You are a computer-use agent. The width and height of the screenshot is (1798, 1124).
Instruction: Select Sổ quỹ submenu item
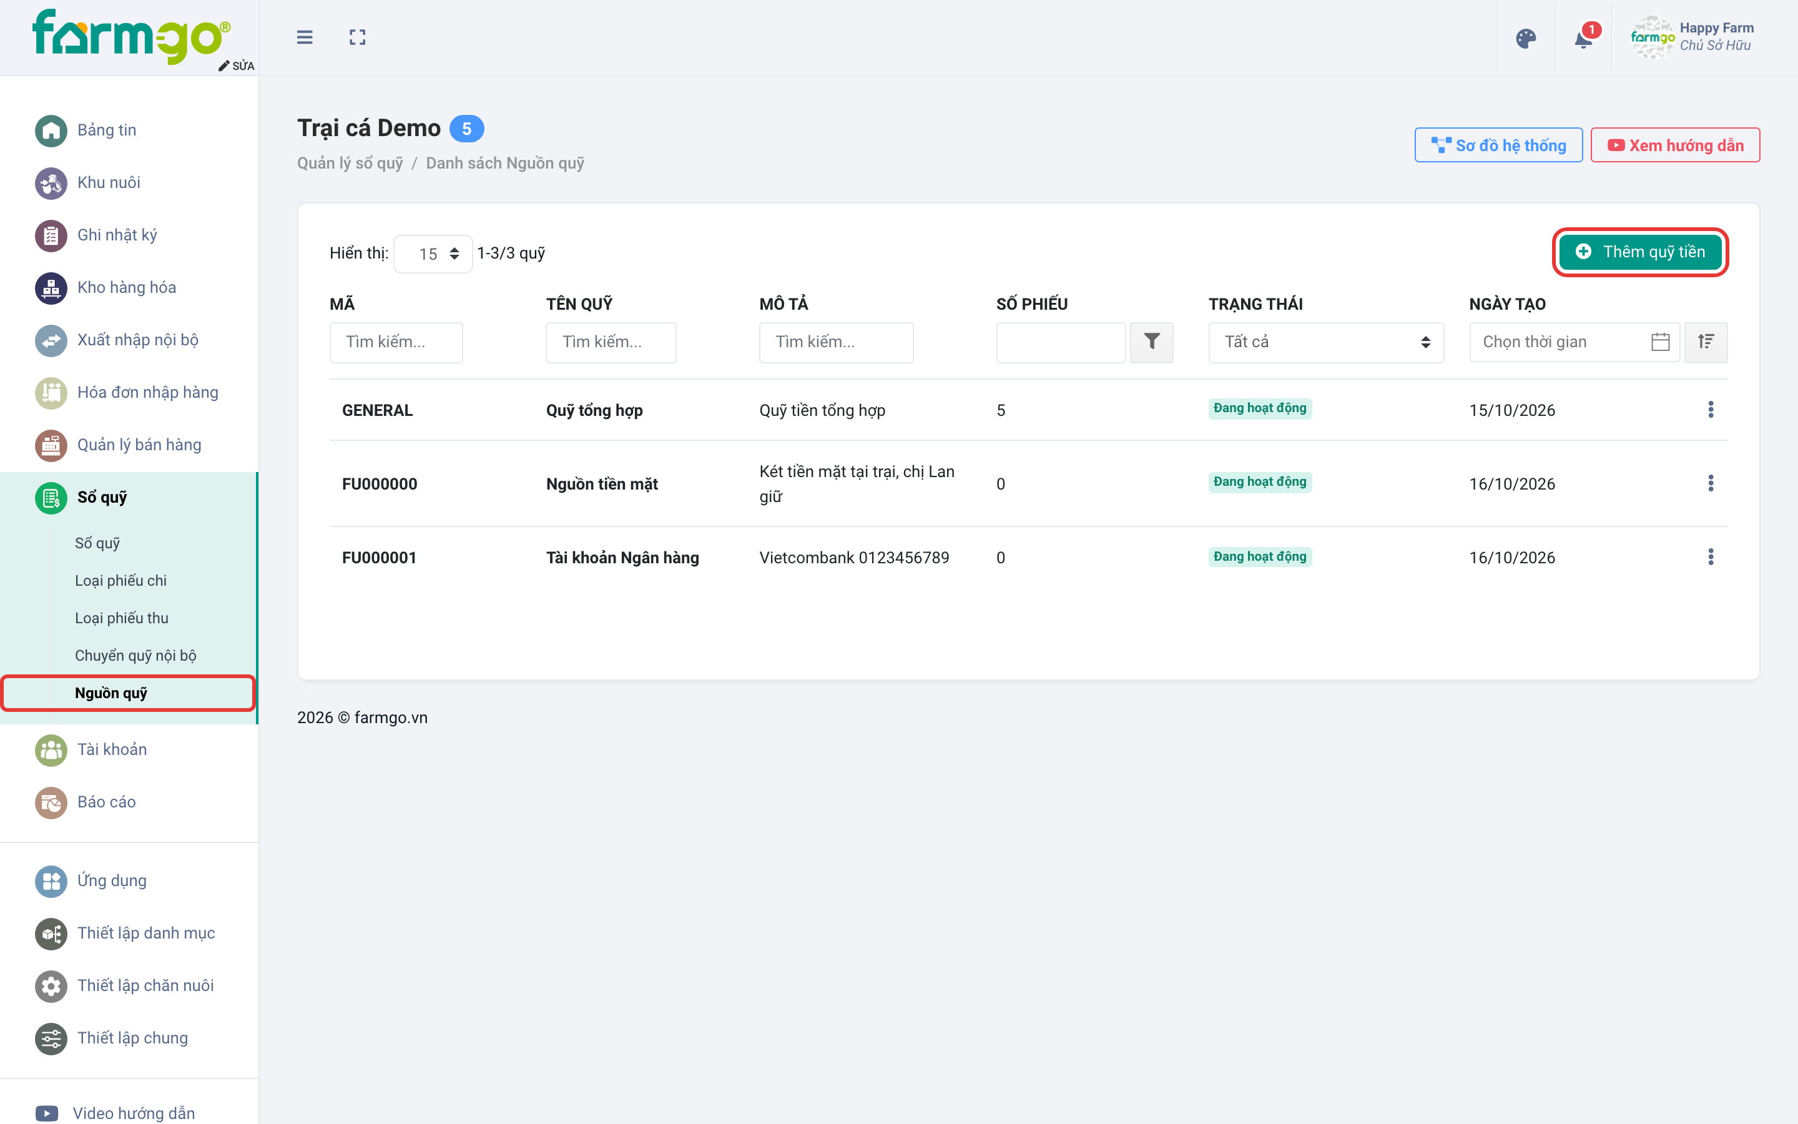click(x=97, y=543)
